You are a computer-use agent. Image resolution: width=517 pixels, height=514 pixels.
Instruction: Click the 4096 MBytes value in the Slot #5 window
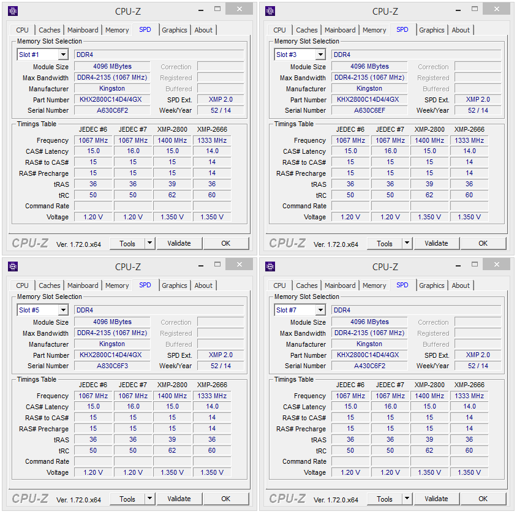click(112, 322)
